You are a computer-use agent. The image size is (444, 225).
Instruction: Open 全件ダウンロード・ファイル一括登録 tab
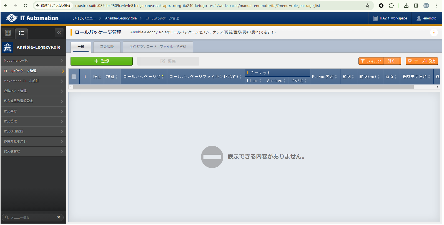pos(158,47)
